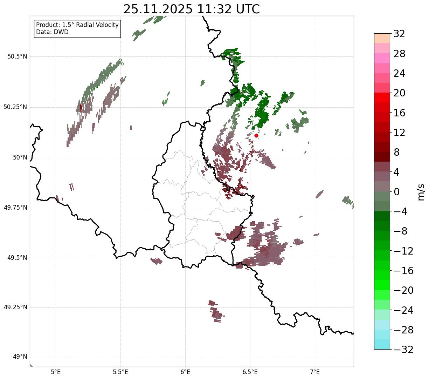429x379 pixels.
Task: Click the 49.25°N latitude label
Action: (15, 307)
